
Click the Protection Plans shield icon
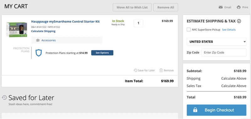(x=39, y=53)
